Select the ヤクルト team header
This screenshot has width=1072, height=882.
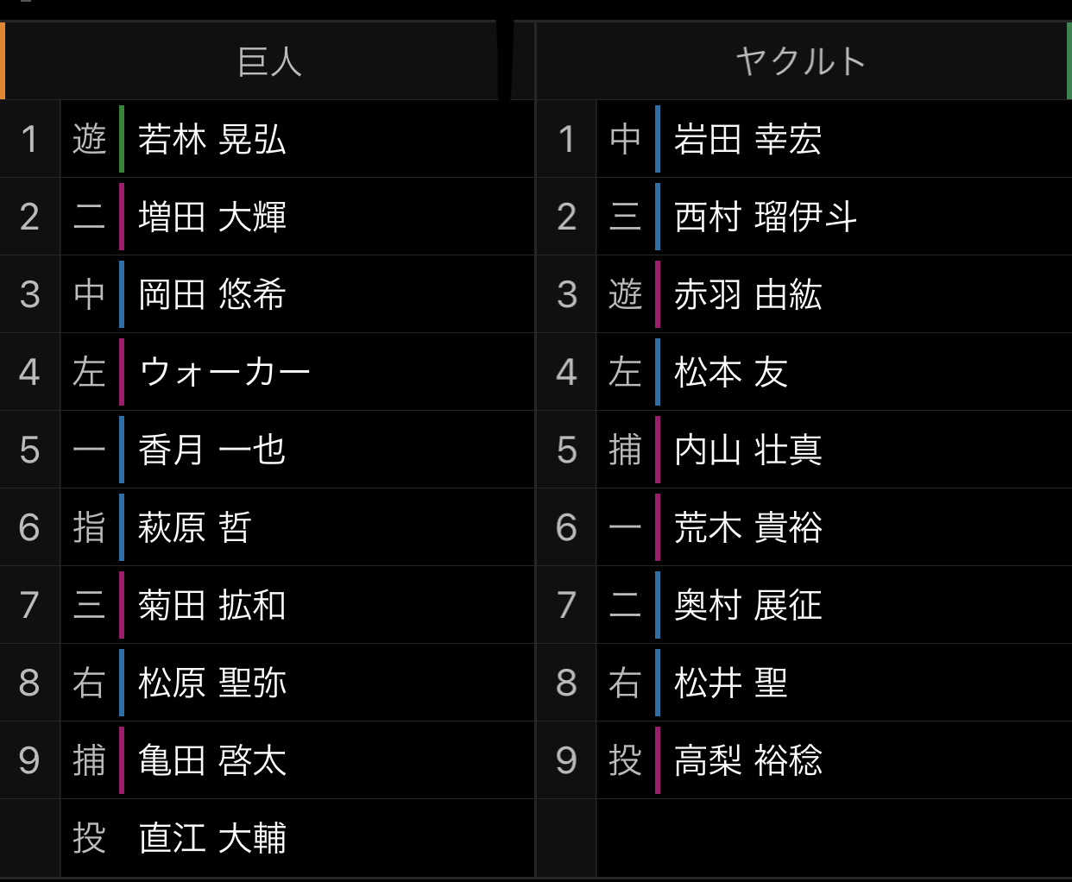[800, 62]
